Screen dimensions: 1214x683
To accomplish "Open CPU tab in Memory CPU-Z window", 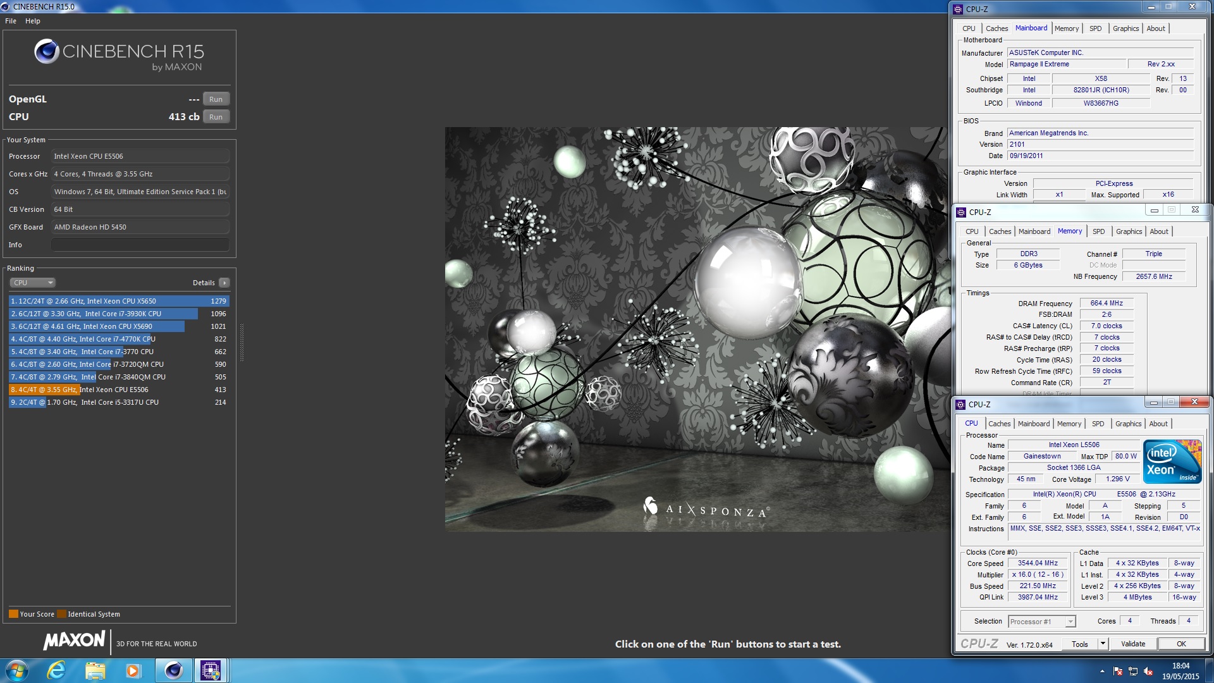I will pyautogui.click(x=972, y=231).
